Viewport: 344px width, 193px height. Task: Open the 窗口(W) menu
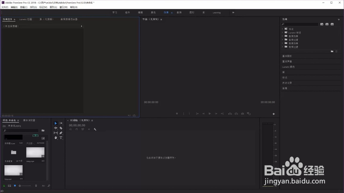[x=64, y=7]
